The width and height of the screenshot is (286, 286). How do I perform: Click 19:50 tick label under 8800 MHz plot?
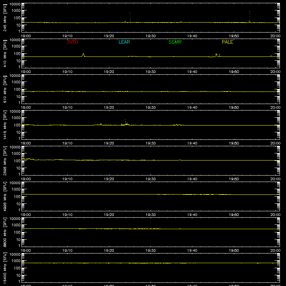pos(234,251)
